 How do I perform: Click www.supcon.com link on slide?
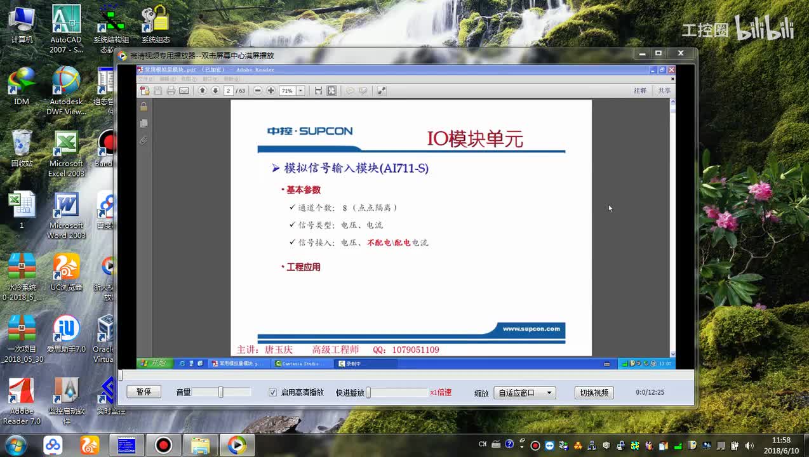pyautogui.click(x=532, y=329)
